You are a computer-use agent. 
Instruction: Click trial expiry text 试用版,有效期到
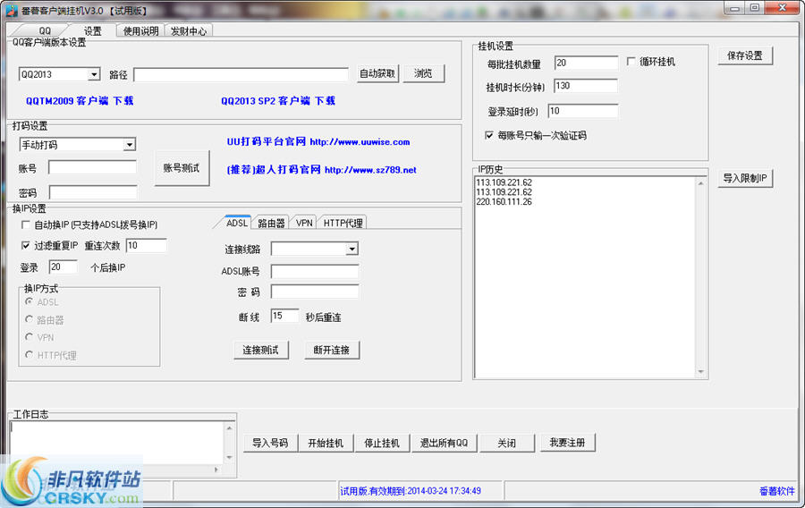[411, 491]
